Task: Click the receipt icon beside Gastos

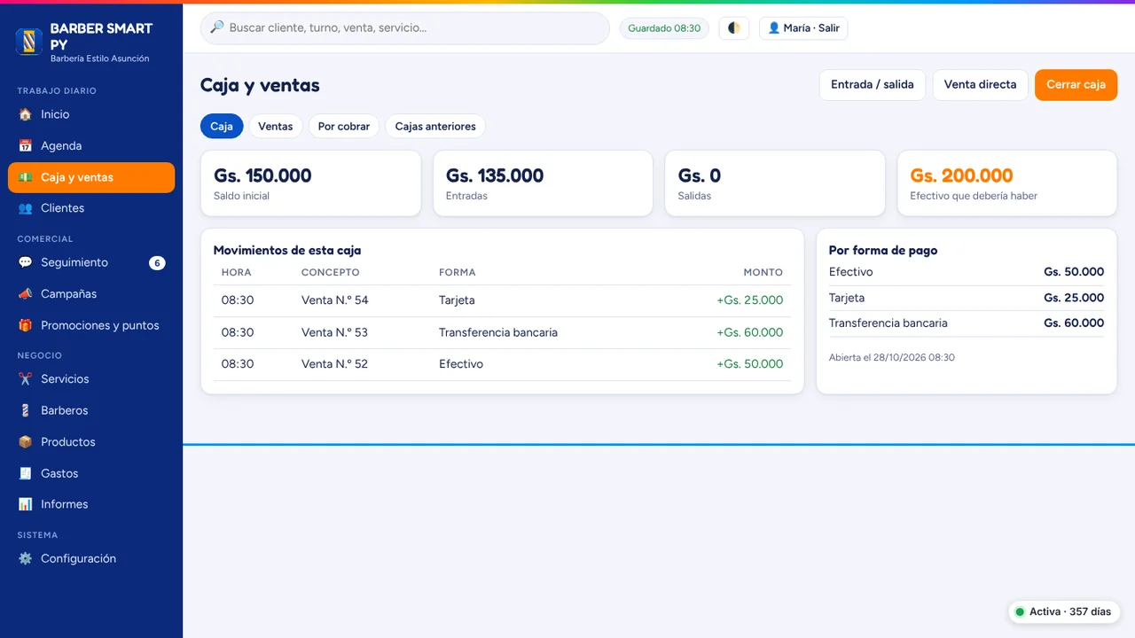Action: click(x=25, y=473)
